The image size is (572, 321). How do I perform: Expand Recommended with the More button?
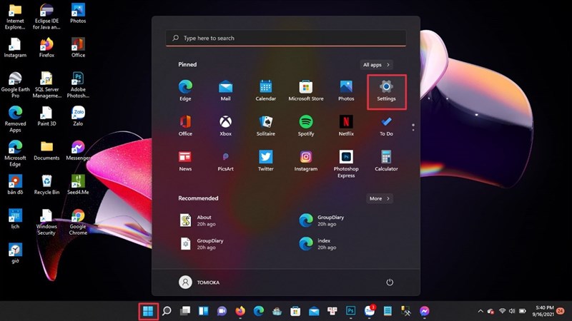click(379, 198)
